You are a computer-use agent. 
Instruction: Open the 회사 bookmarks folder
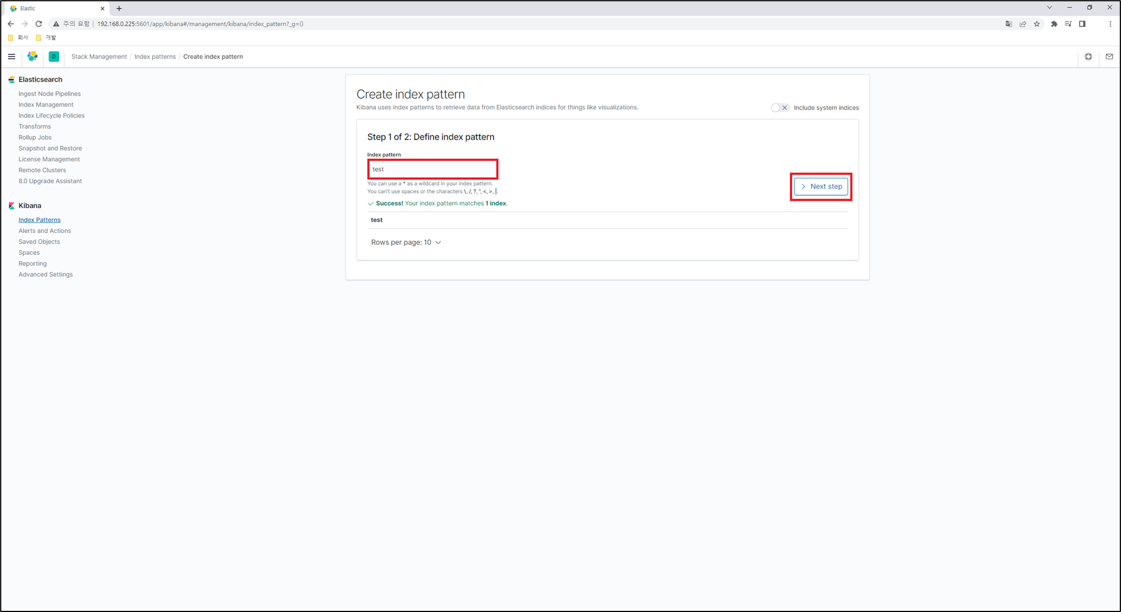click(x=18, y=37)
